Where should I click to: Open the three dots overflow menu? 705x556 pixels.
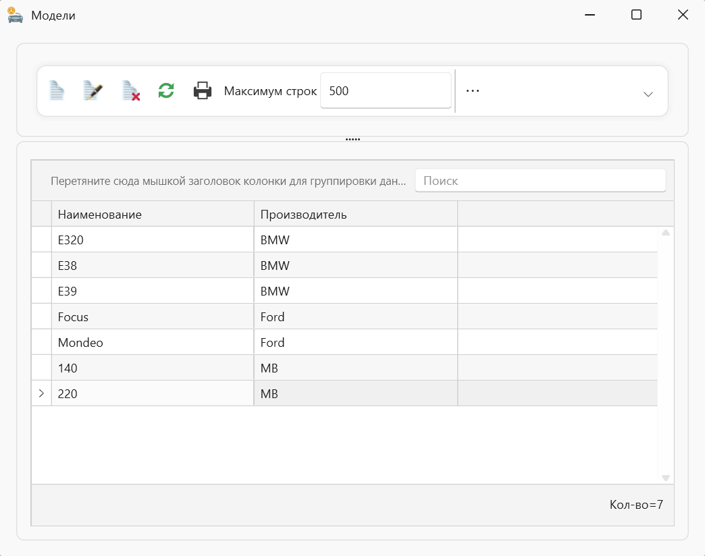tap(473, 90)
